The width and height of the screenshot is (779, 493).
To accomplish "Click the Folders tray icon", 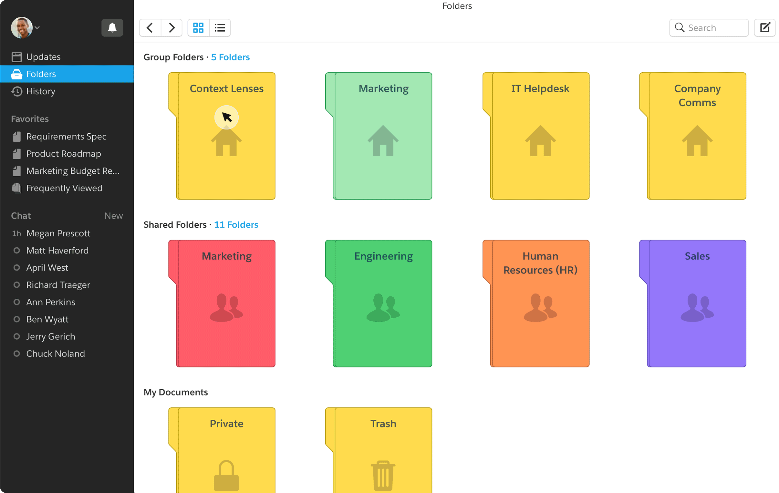I will pos(16,74).
